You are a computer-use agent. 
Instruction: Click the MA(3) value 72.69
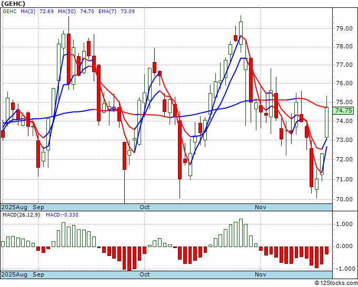(46, 12)
